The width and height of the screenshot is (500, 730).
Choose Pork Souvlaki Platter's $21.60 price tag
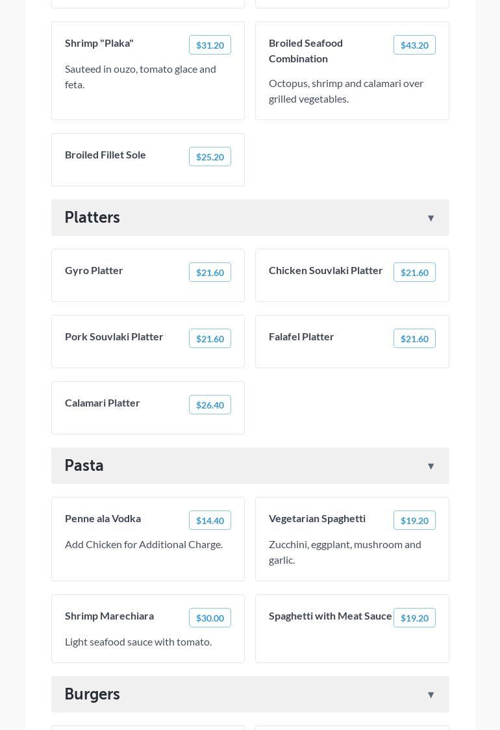pos(210,339)
